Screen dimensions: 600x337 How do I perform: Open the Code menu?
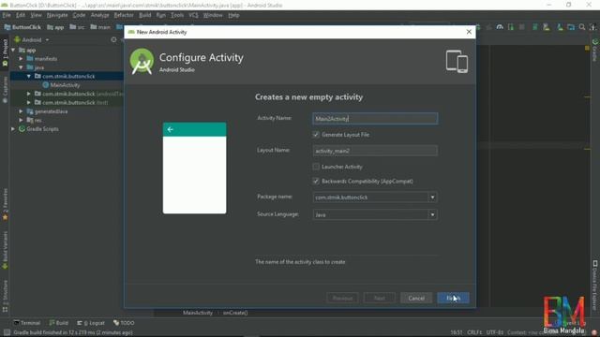pos(79,15)
